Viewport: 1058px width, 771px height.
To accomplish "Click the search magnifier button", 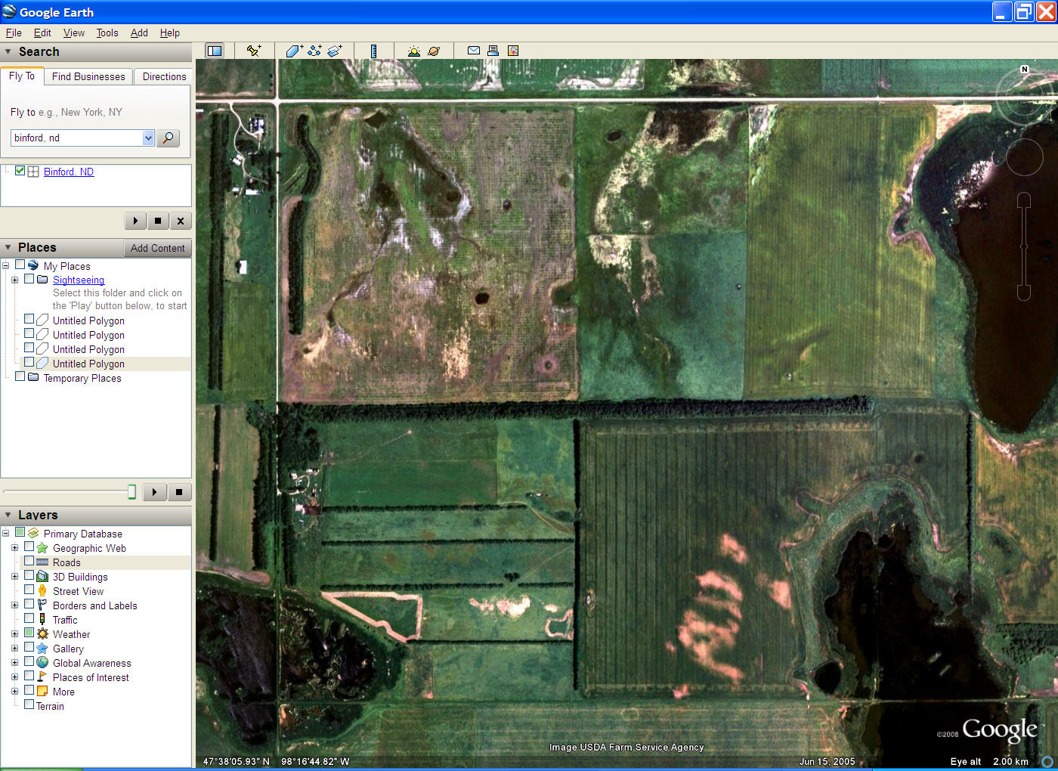I will pos(168,138).
